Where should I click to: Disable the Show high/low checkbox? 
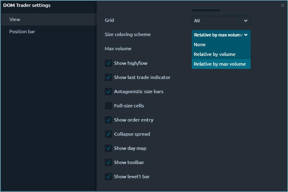[108, 63]
